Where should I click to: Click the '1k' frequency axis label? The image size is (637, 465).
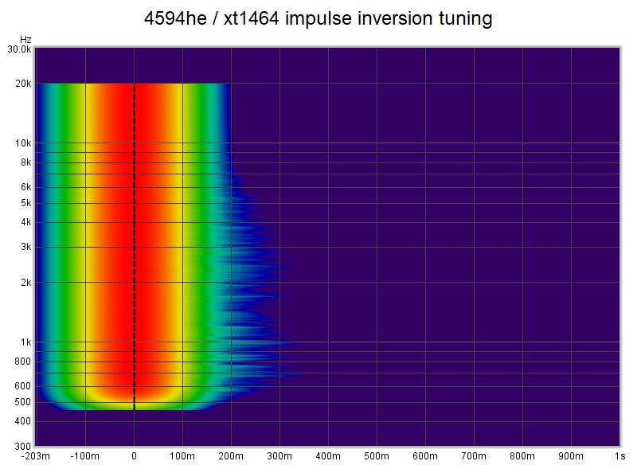26,342
